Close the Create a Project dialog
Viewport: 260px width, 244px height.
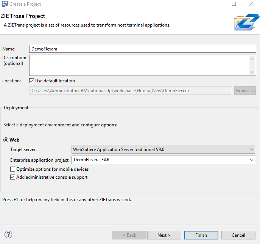251,4
